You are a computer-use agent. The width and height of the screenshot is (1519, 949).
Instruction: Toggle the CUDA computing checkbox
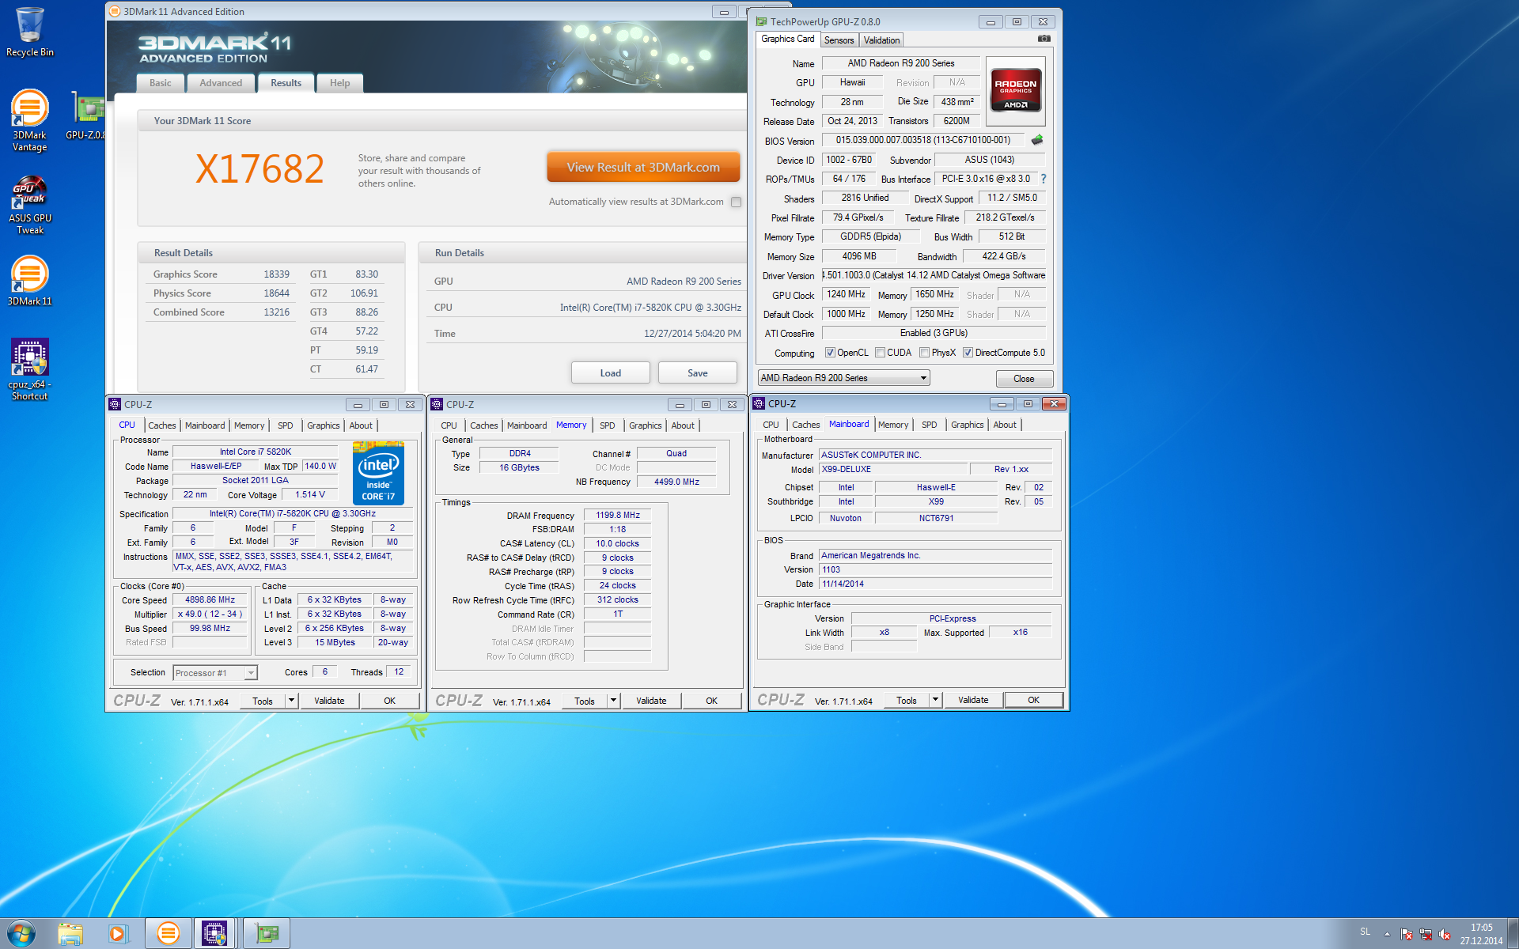[x=880, y=353]
